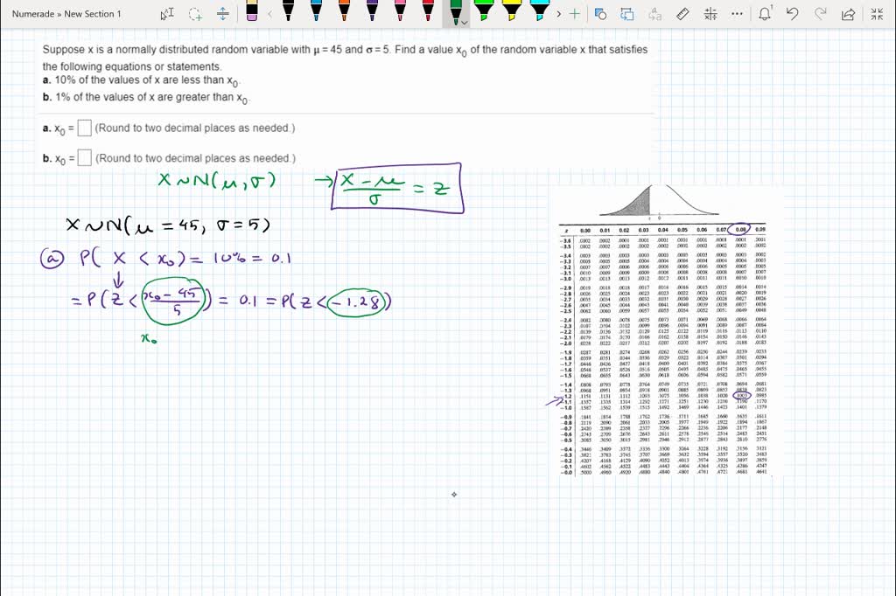Screen dimensions: 896x596
Task: Click the ruler tool icon
Action: [x=682, y=14]
